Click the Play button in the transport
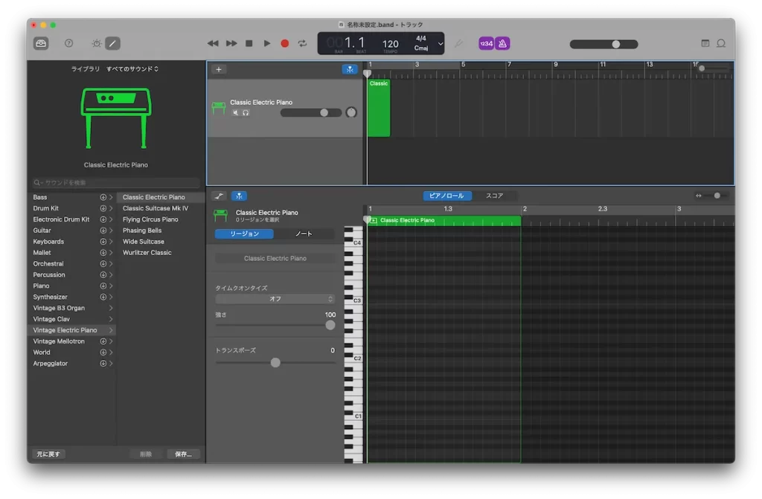Screen dimensions: 762x499 [x=267, y=44]
